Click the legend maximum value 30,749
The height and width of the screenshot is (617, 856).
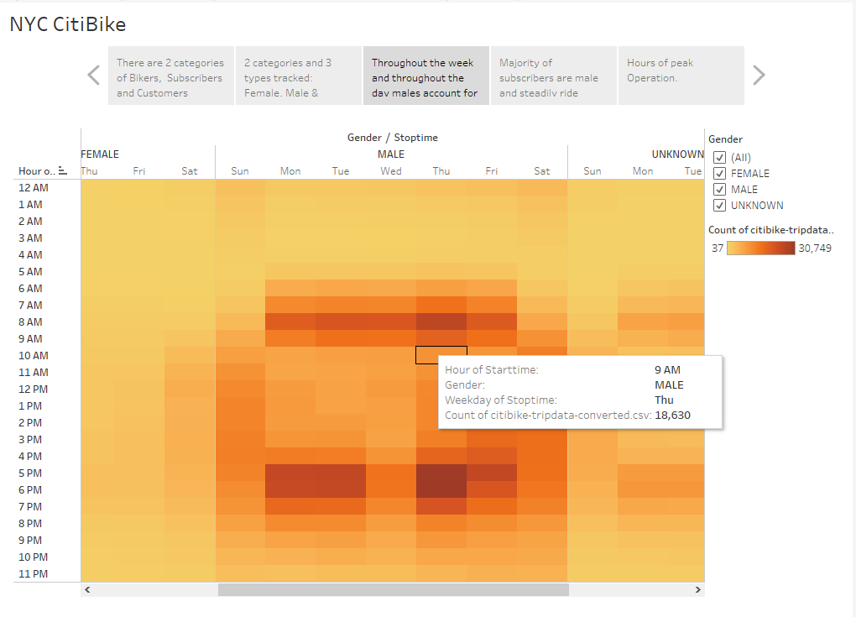[x=815, y=248]
